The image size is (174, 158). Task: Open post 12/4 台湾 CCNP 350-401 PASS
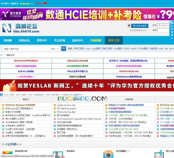coord(123,129)
